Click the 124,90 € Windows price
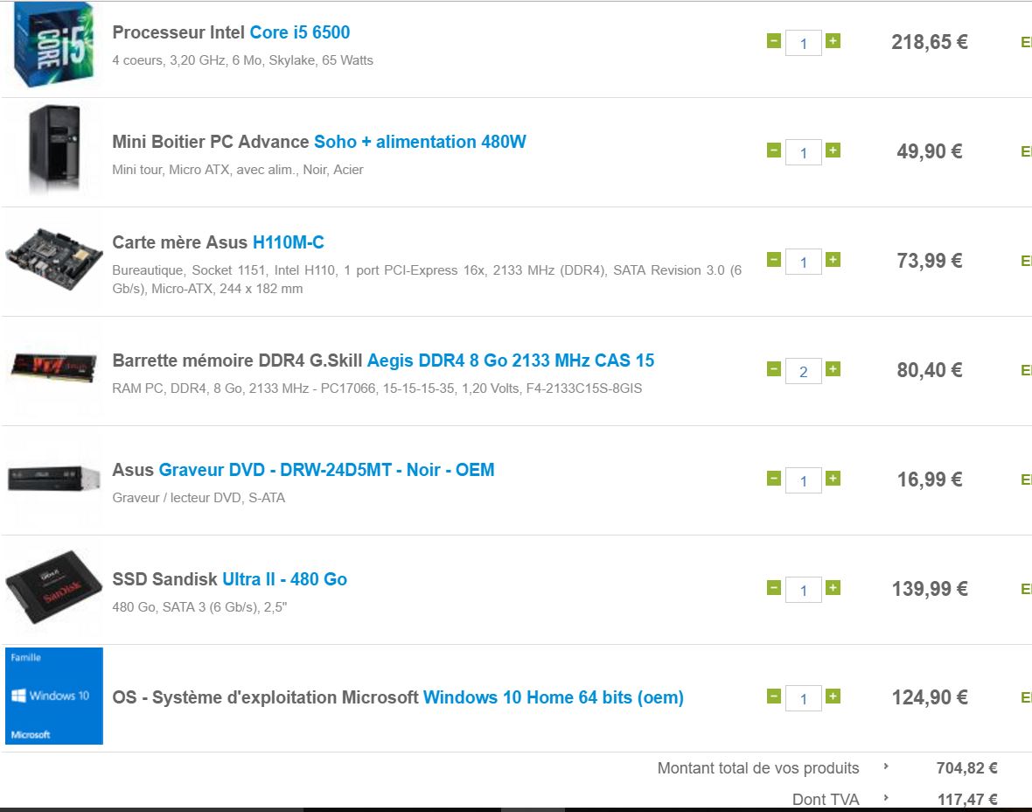The image size is (1032, 812). point(930,697)
